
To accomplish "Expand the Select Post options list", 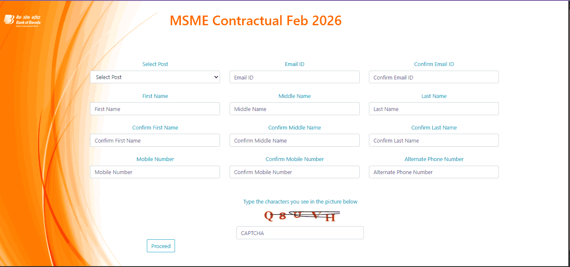I will click(x=155, y=77).
